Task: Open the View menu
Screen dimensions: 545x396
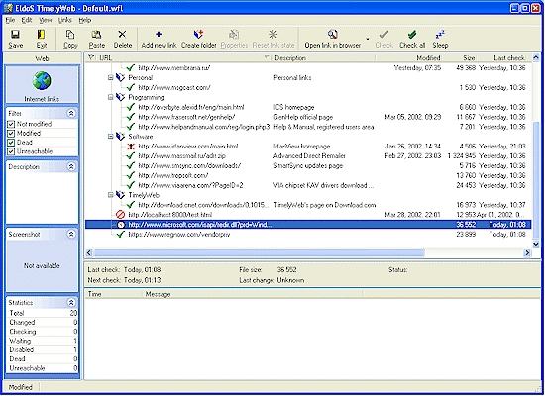Action: (x=46, y=20)
